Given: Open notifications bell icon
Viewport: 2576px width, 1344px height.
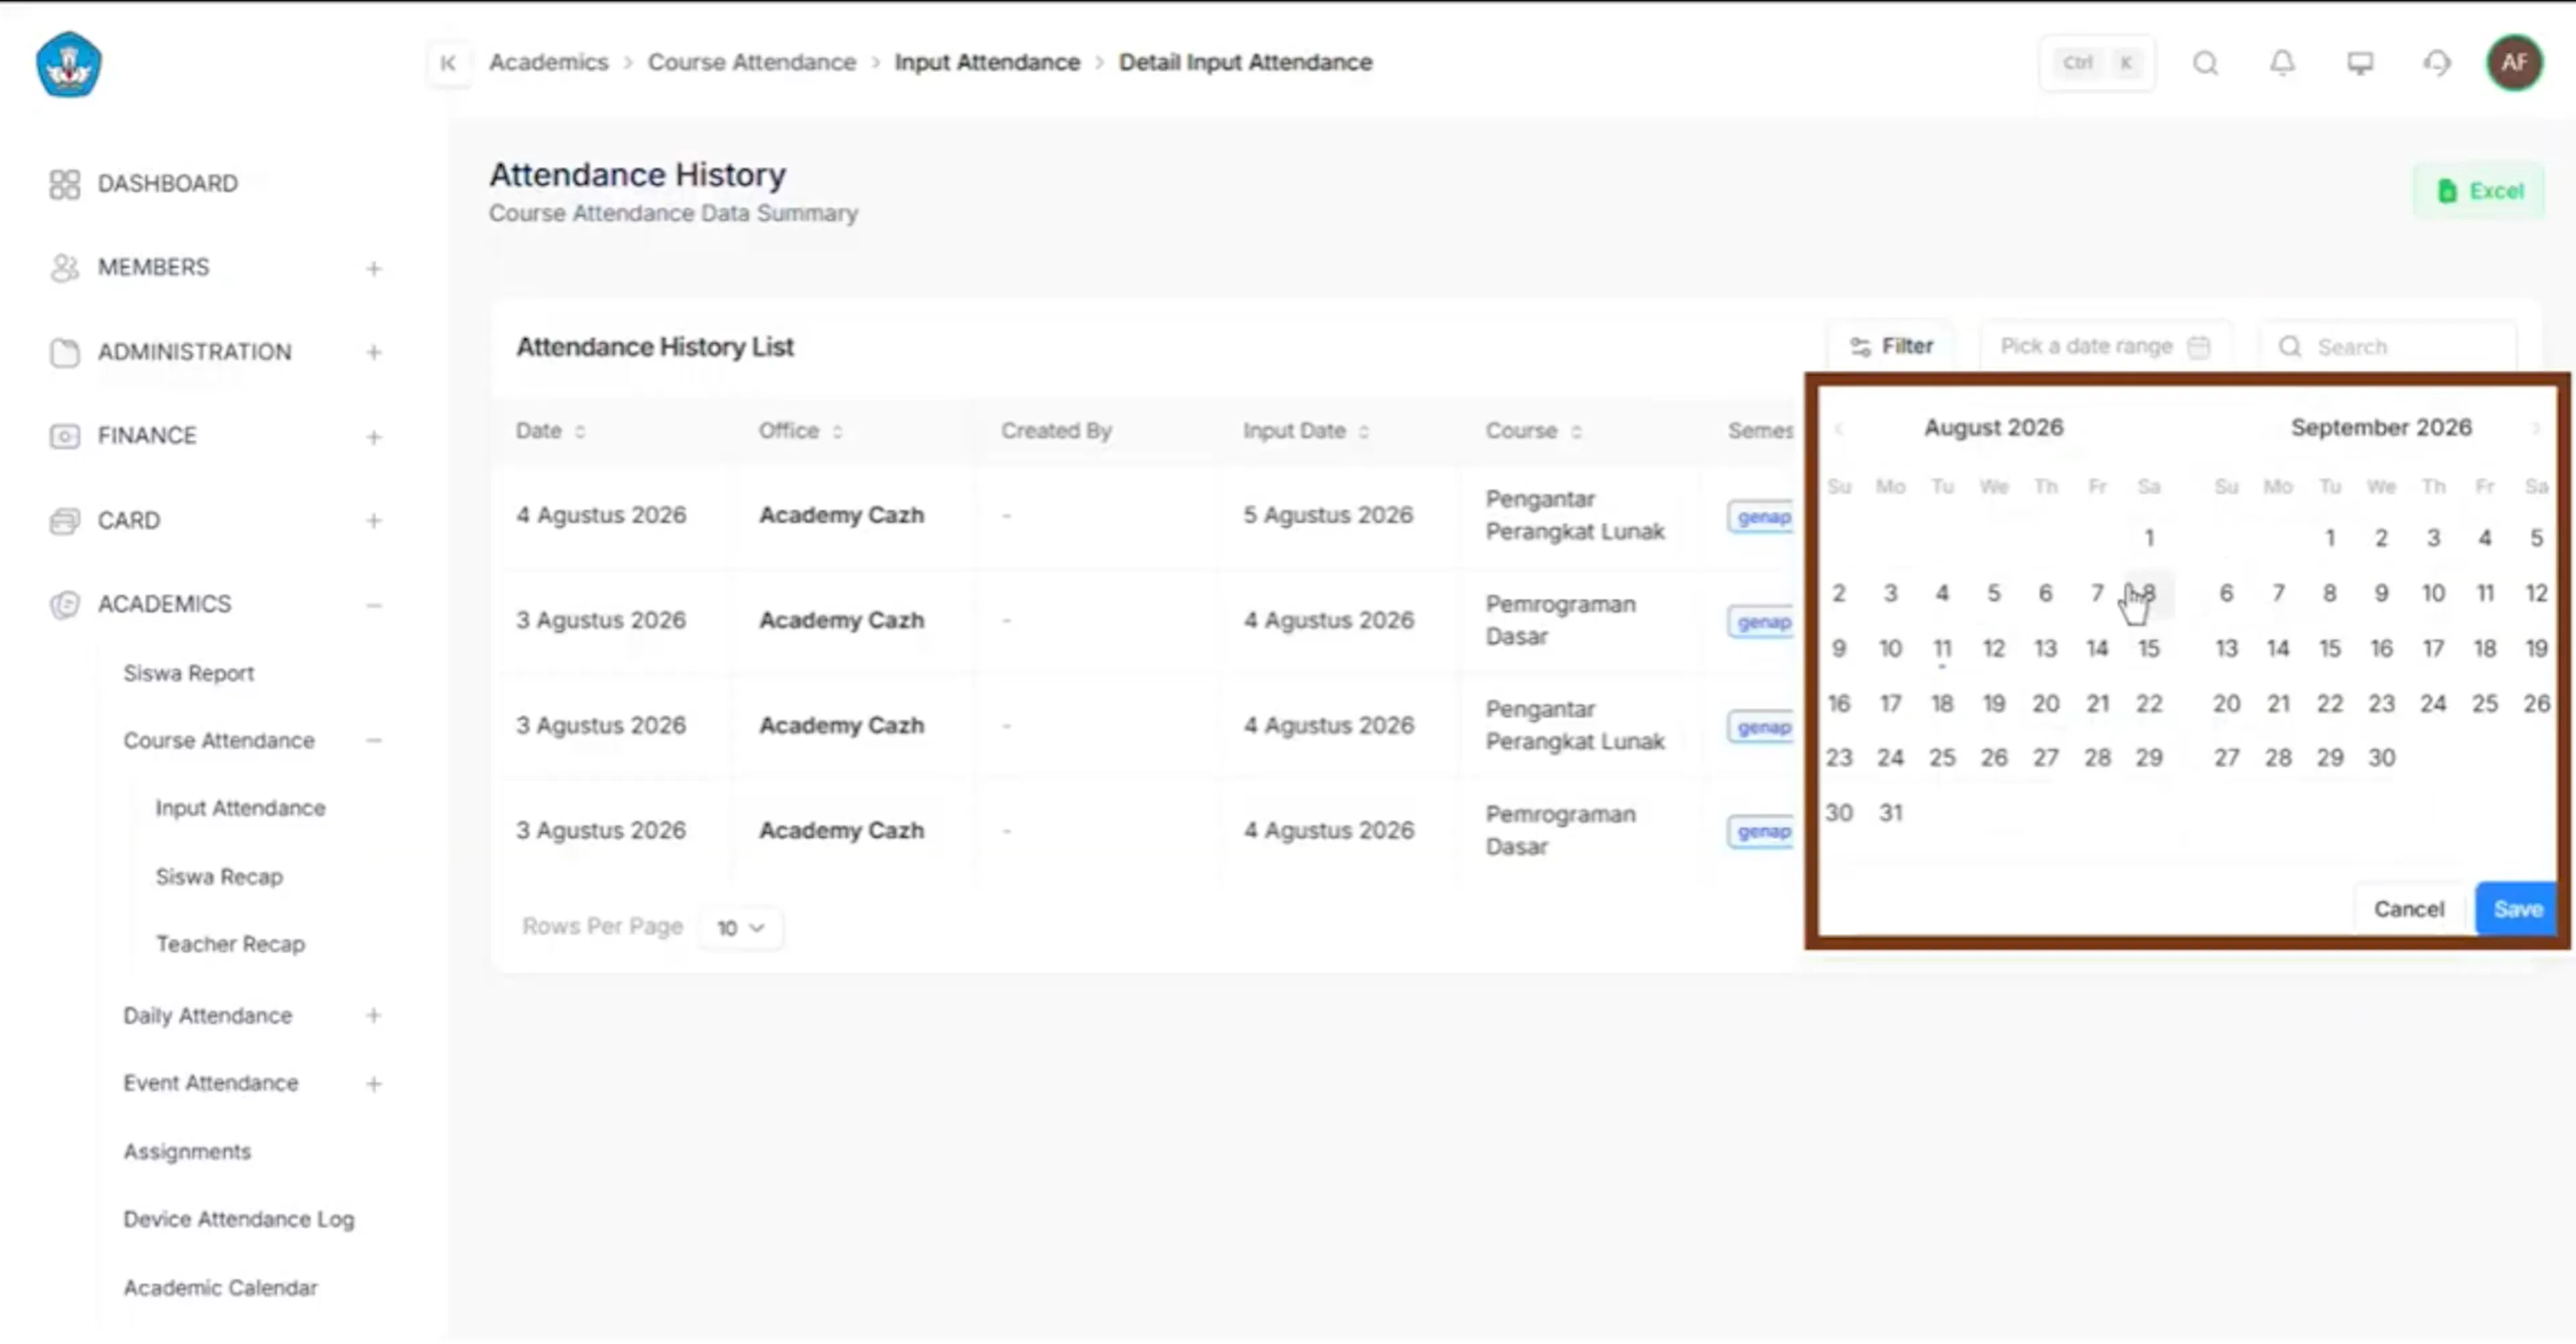Looking at the screenshot, I should (x=2282, y=63).
